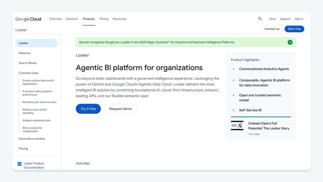Open Pricing in the left sidebar
Viewport: 323px width, 182px height.
23,149
